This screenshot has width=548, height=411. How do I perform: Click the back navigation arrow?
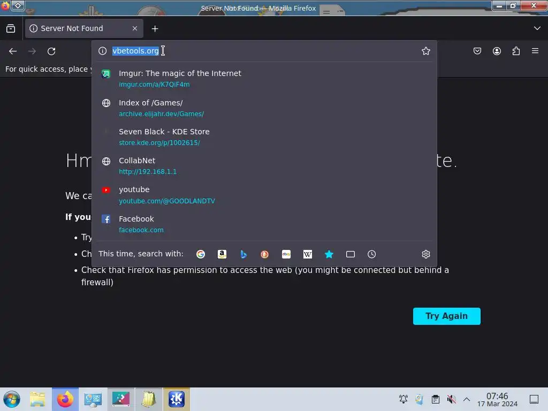(x=13, y=51)
